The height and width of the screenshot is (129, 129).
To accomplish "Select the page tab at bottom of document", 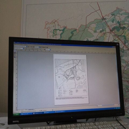I will (31, 110).
